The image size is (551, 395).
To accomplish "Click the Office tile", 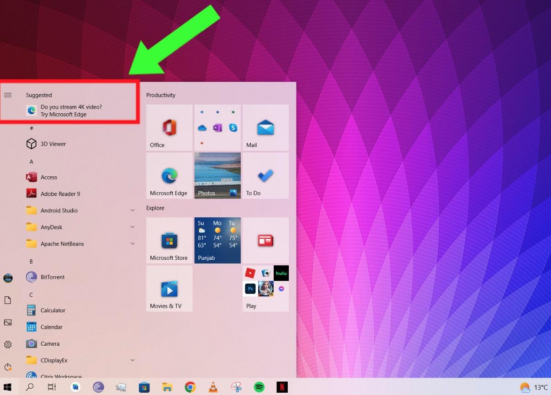I will (x=169, y=127).
